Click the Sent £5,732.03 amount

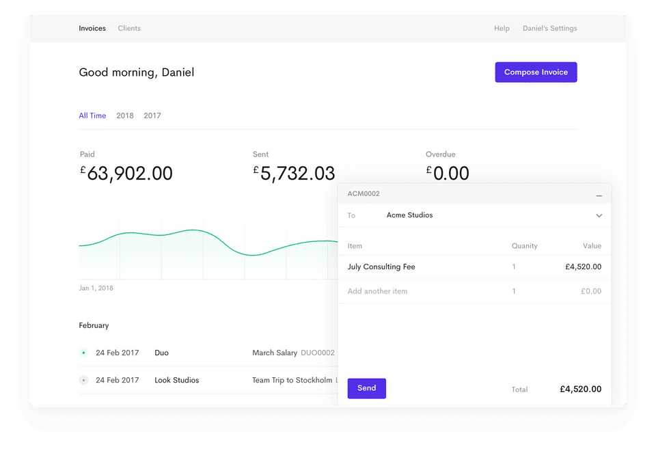(x=294, y=173)
